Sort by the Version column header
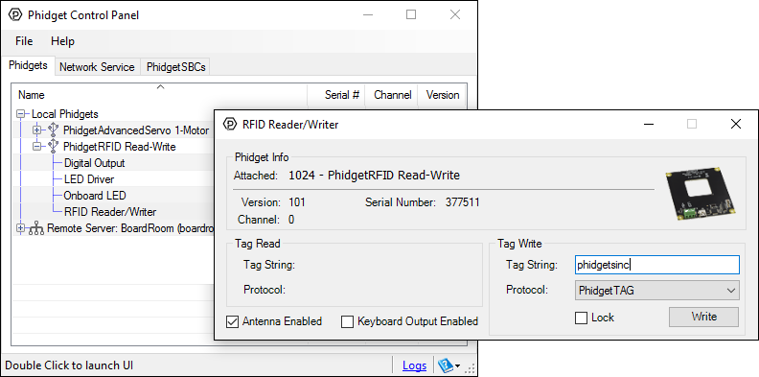759x377 pixels. tap(442, 95)
